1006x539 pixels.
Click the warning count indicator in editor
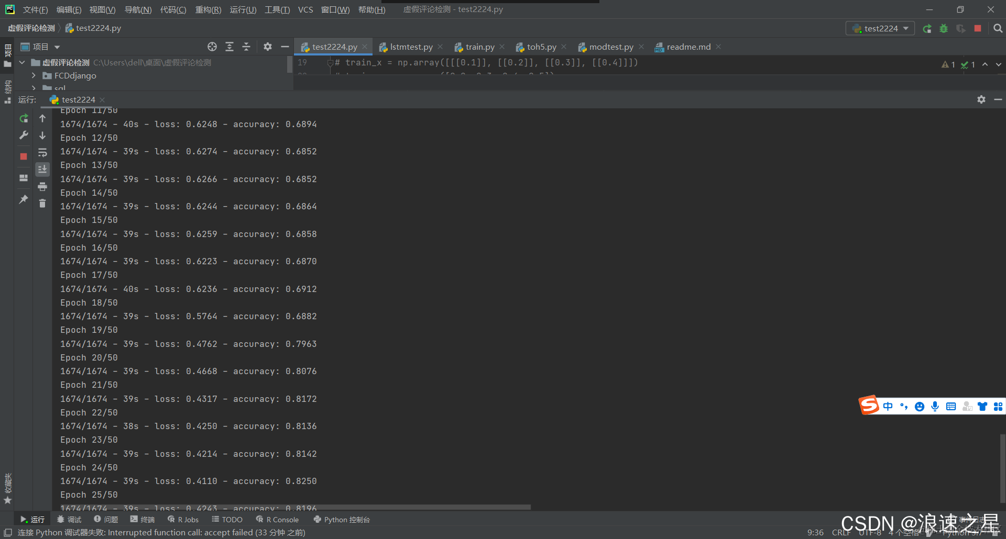tap(948, 64)
